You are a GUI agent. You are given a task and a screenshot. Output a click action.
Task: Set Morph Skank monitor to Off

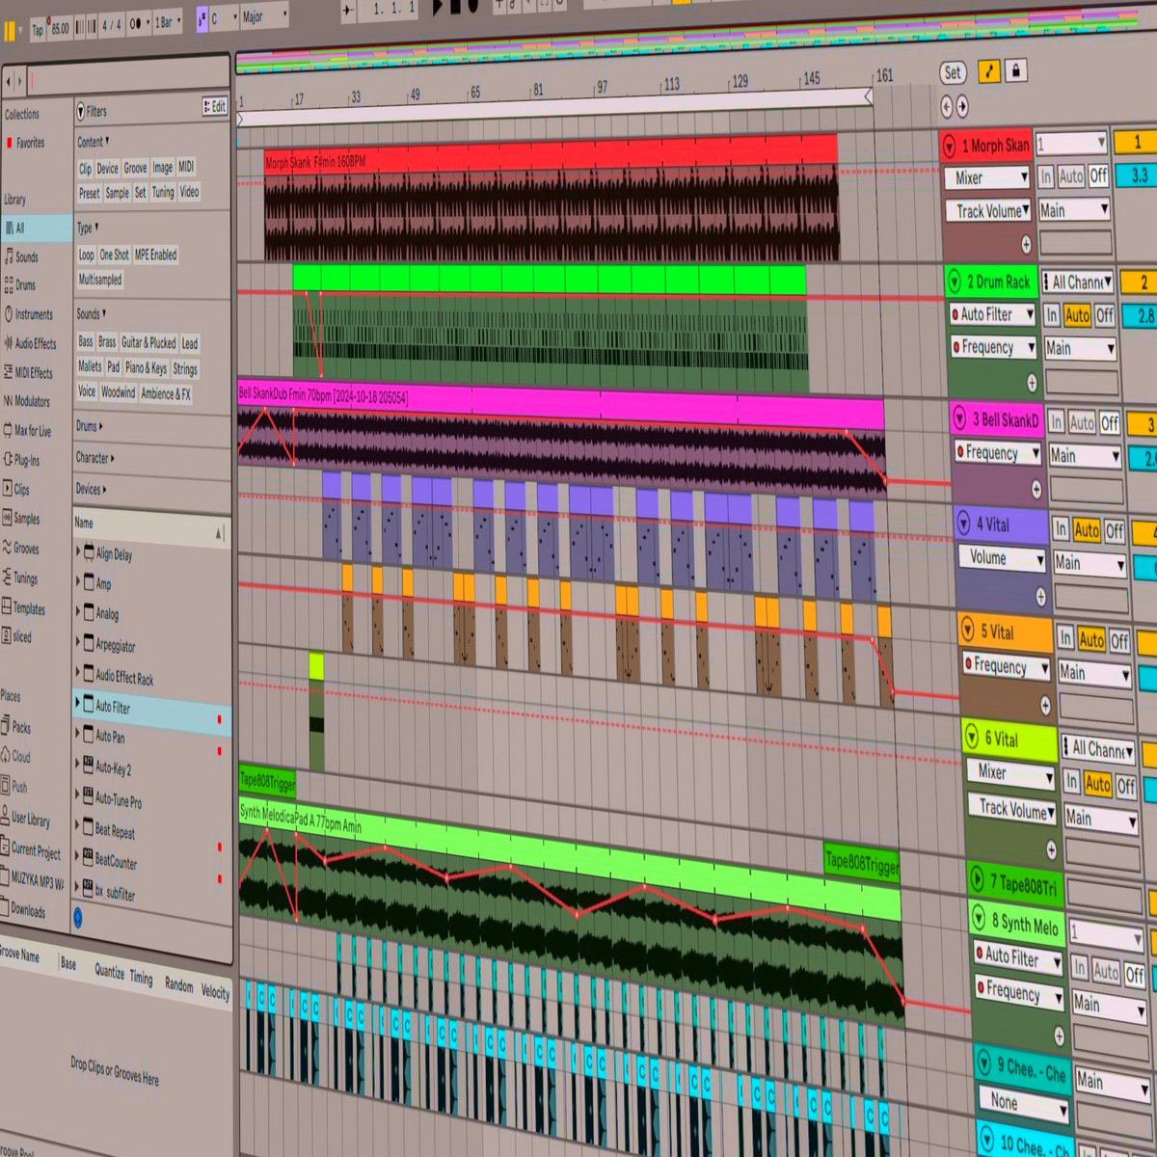pos(1098,176)
